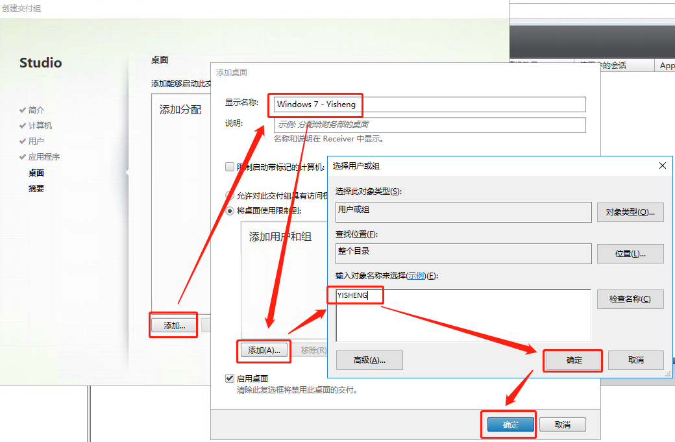
Task: Click the 添加... button under 桌面 page
Action: point(173,325)
